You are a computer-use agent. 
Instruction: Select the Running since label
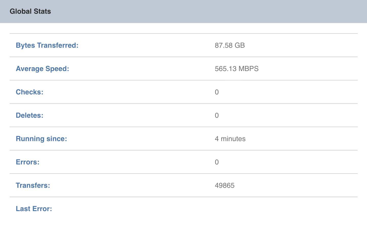coord(41,139)
